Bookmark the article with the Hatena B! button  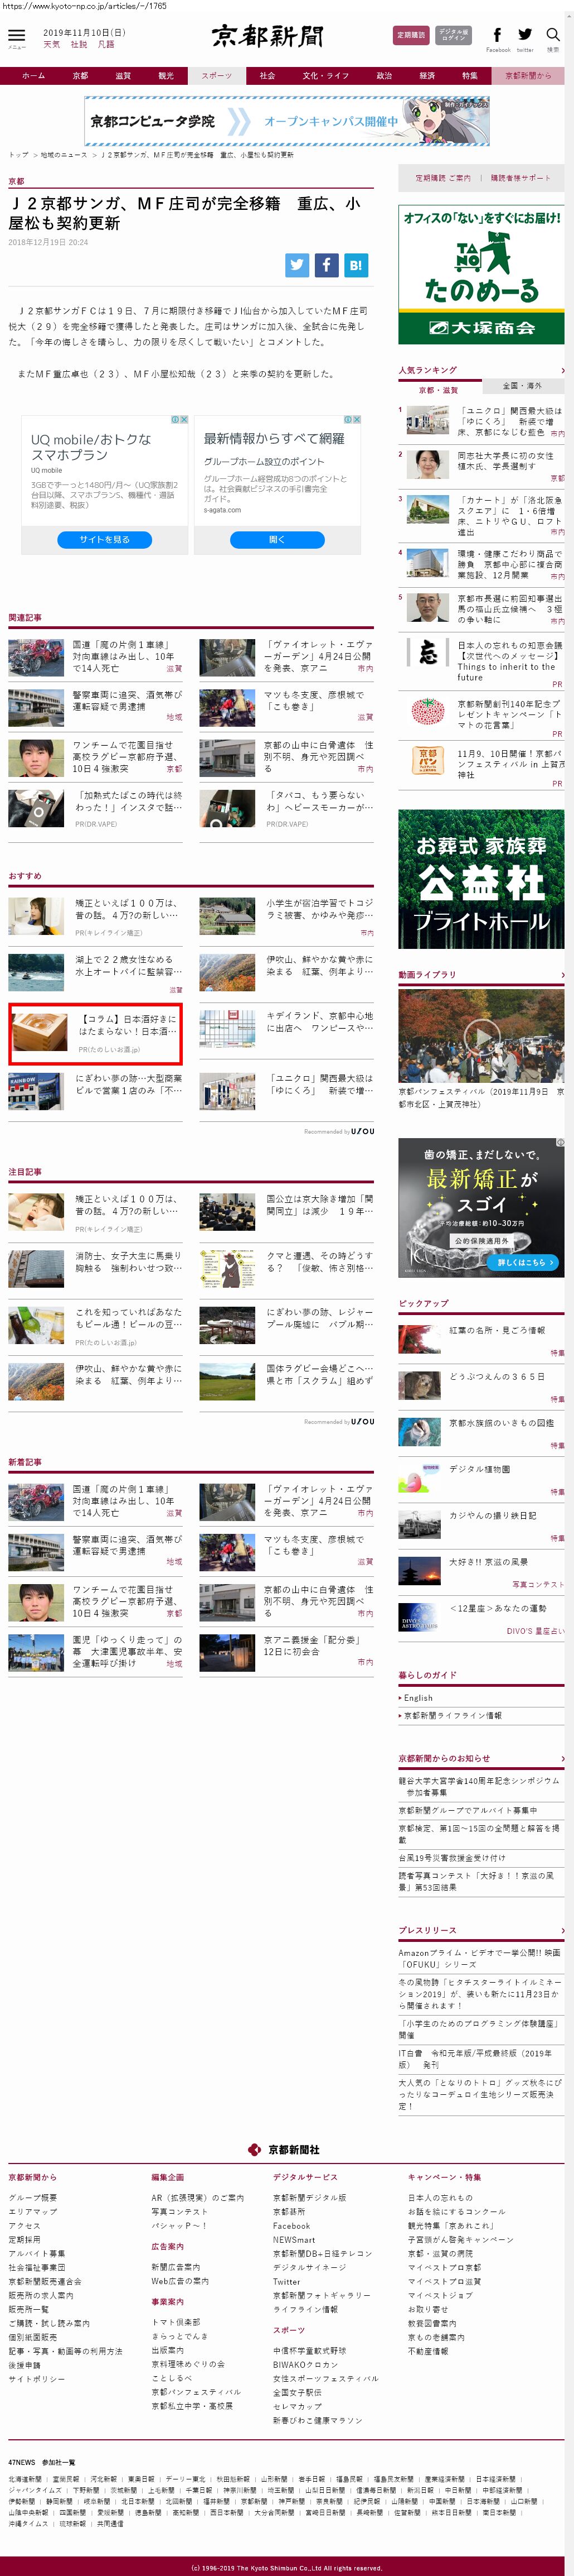[x=356, y=265]
